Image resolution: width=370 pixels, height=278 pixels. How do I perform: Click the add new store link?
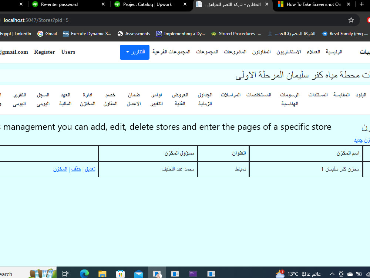362,140
